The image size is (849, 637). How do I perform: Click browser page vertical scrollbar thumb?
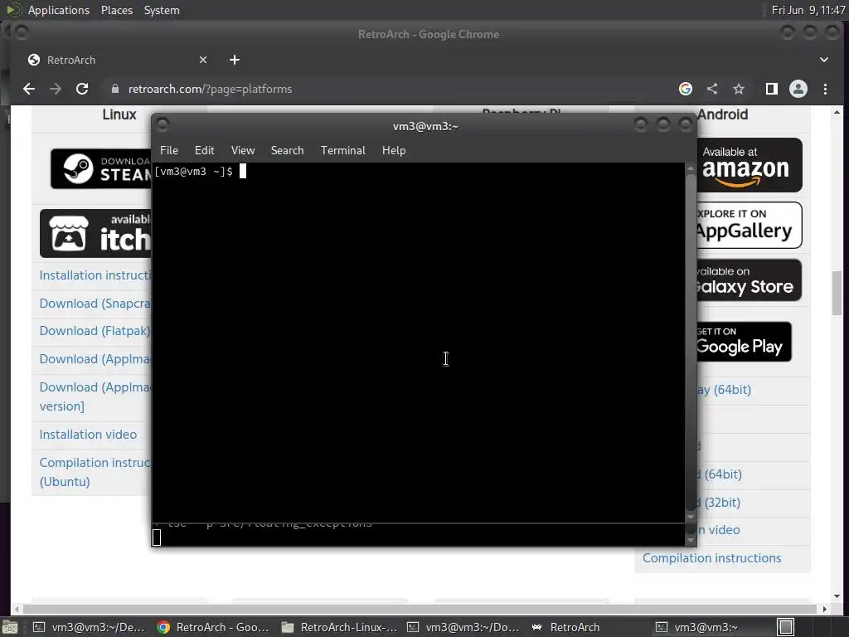pos(837,293)
